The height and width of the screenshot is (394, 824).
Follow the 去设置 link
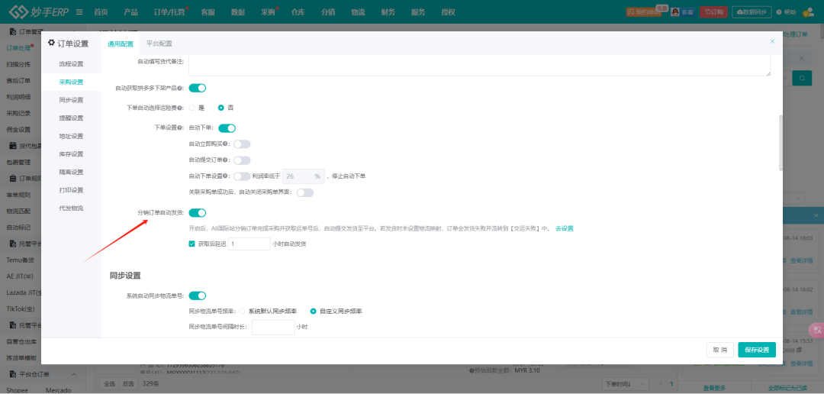(564, 228)
